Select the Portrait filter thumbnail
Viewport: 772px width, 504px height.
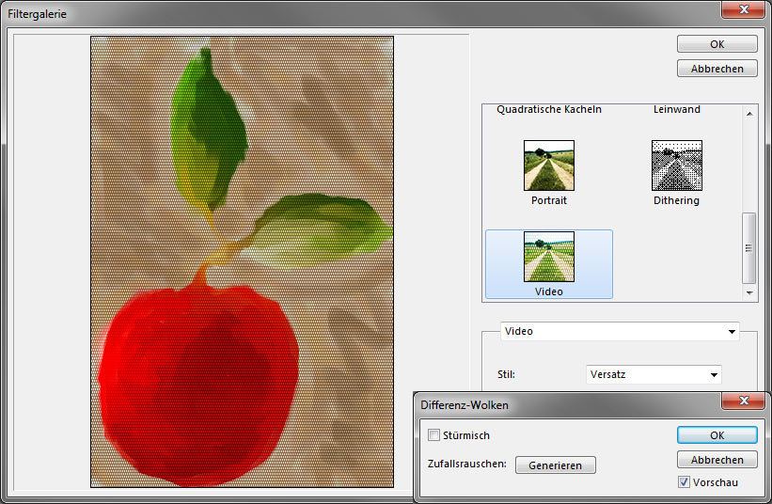pos(549,166)
